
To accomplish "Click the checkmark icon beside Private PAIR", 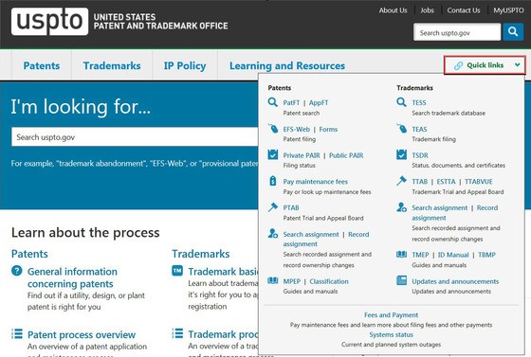I will (273, 154).
